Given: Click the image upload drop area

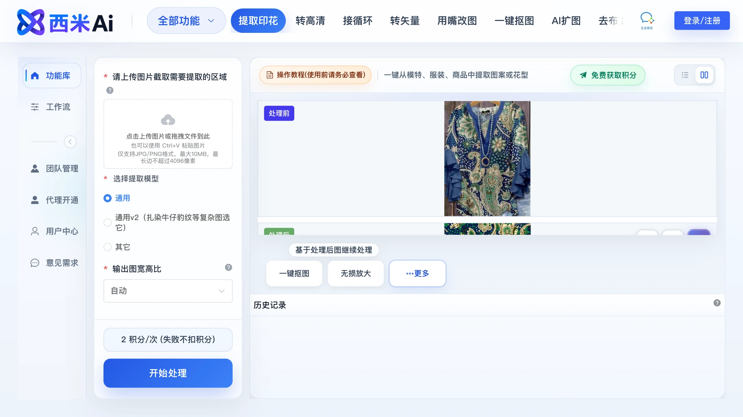Looking at the screenshot, I should point(168,134).
